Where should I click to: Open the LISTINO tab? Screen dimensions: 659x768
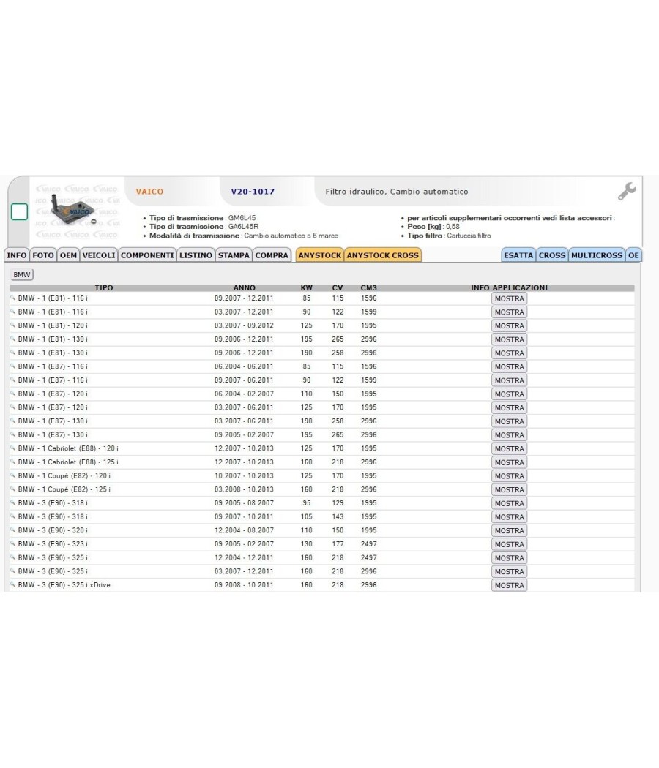(196, 255)
